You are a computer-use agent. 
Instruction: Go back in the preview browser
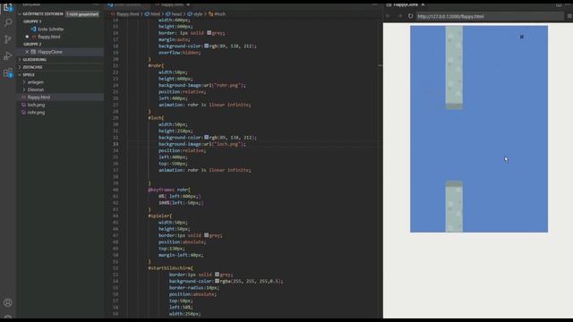click(x=389, y=16)
